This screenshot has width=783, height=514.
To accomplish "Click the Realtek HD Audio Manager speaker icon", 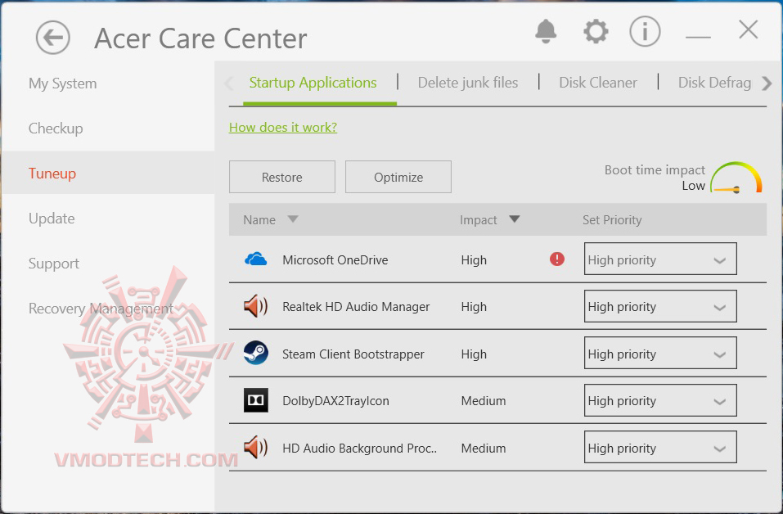I will [256, 307].
